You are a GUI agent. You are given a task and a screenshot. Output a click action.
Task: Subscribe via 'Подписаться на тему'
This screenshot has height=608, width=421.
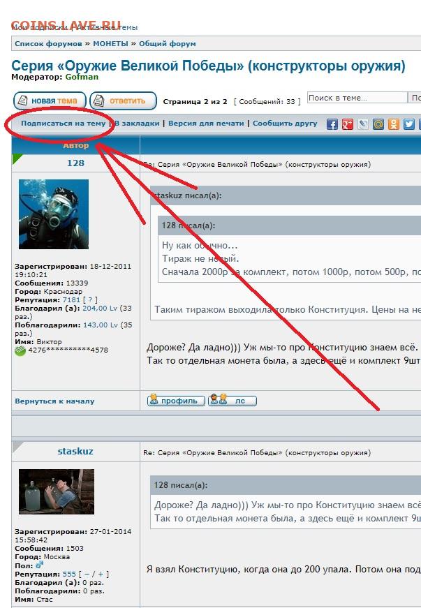click(64, 124)
